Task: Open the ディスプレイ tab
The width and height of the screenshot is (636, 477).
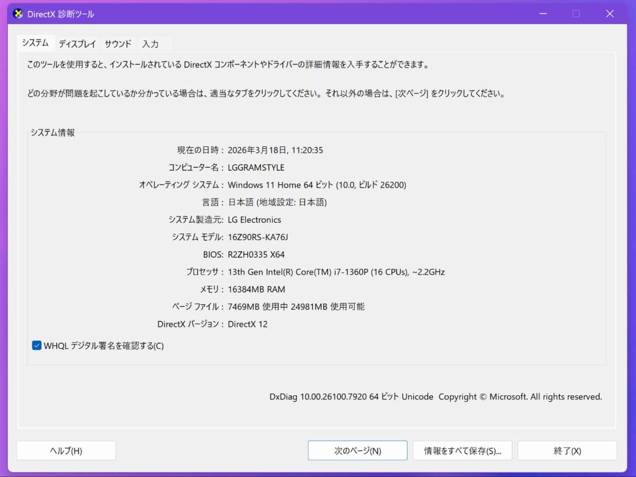Action: pos(77,44)
